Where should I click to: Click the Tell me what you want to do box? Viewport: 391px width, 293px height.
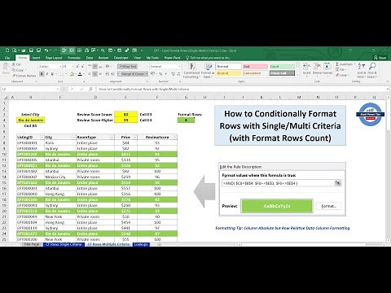[x=209, y=58]
